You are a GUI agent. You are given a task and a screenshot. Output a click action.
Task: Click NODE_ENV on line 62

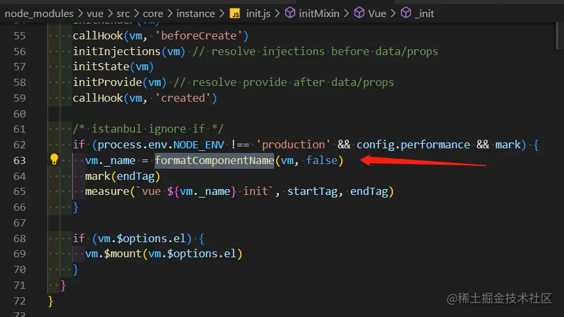coord(199,144)
